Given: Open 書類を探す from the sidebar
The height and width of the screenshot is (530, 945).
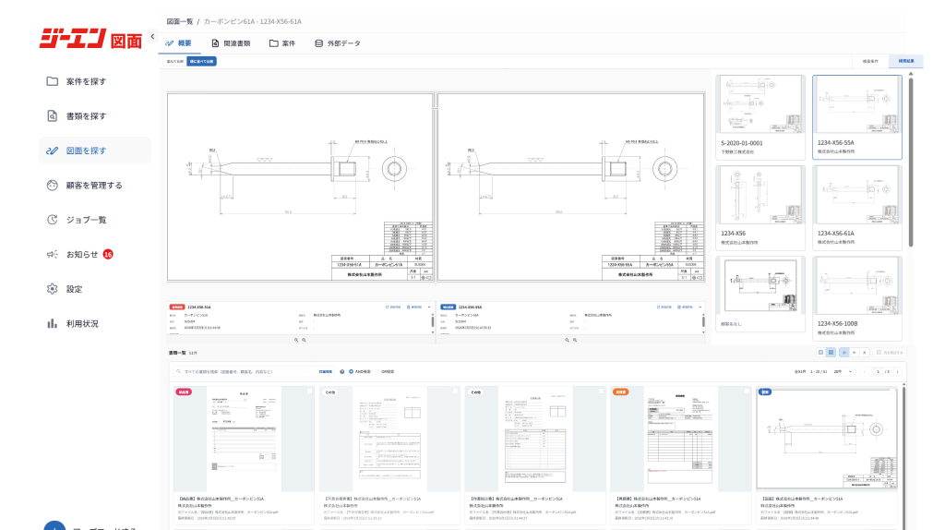Looking at the screenshot, I should (86, 116).
